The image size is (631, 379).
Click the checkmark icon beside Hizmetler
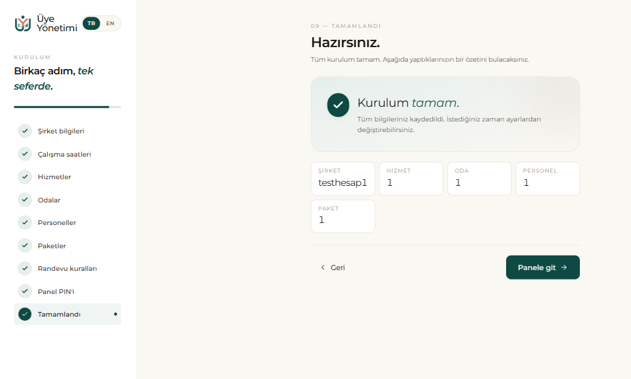pos(25,177)
